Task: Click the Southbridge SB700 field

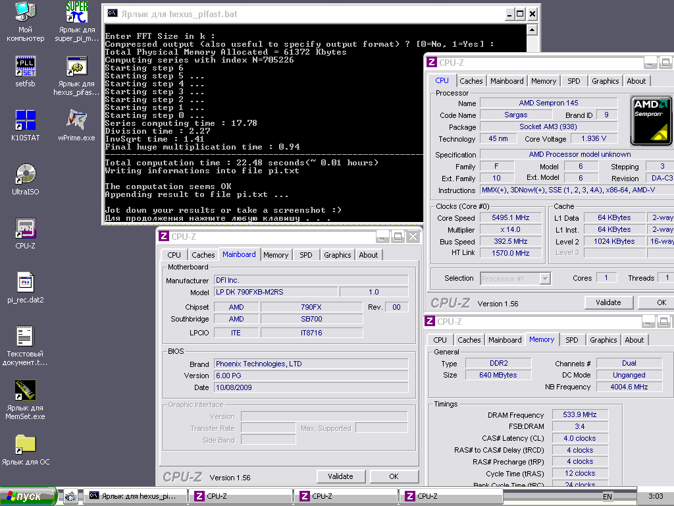Action: click(311, 319)
